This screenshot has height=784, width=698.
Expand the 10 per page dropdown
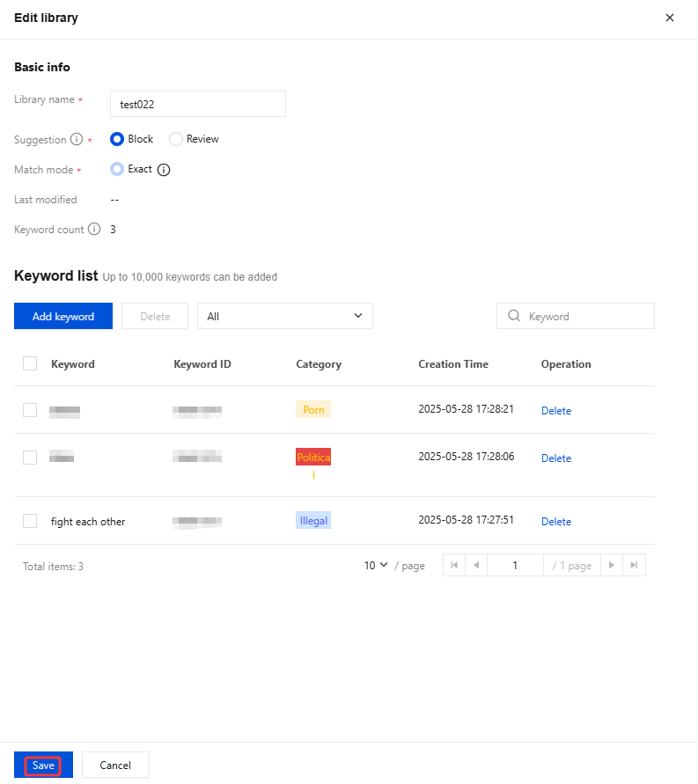(376, 566)
